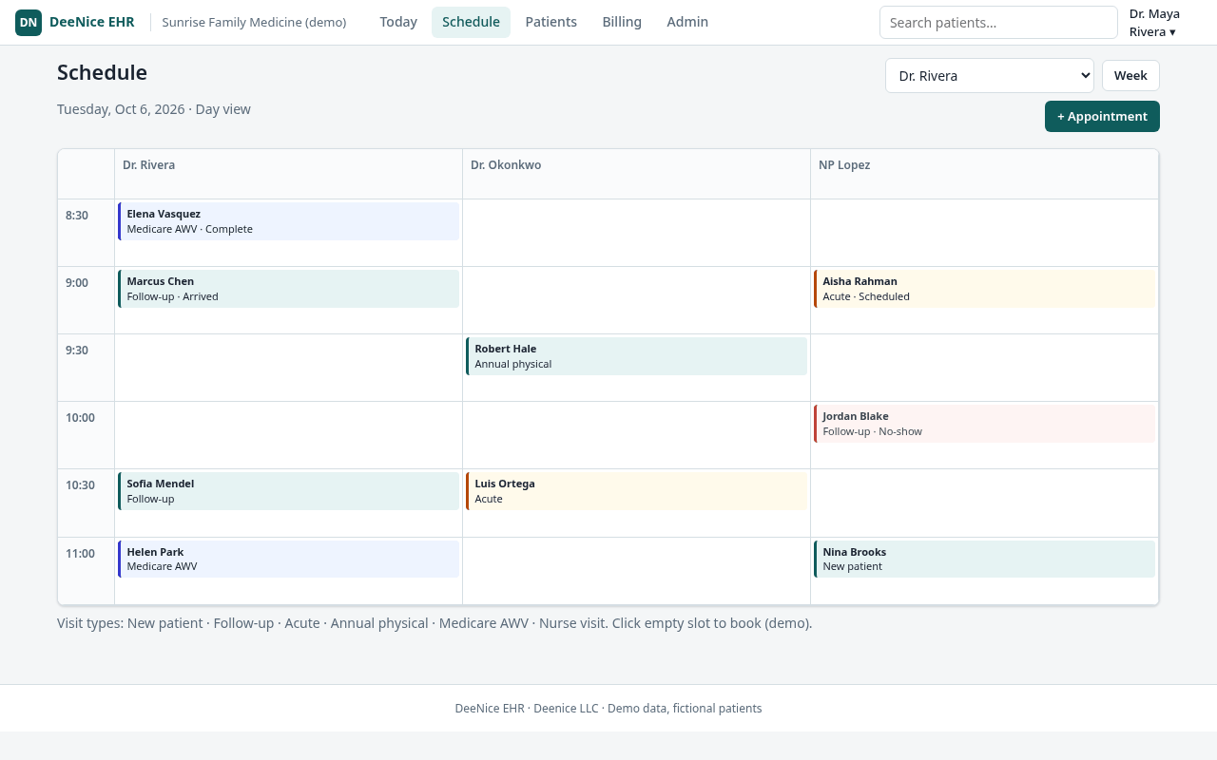Screen dimensions: 1217x760
Task: Click the Dr. Rivera column header
Action: [x=288, y=174]
